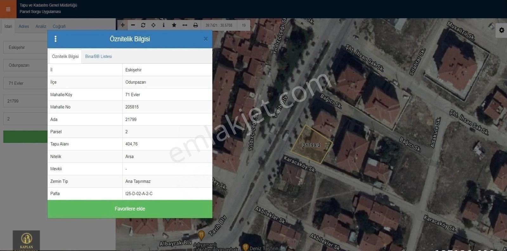Viewport: 507px width, 251px height.
Task: Close the Öznitelik Bilgisi dialog
Action: click(205, 39)
